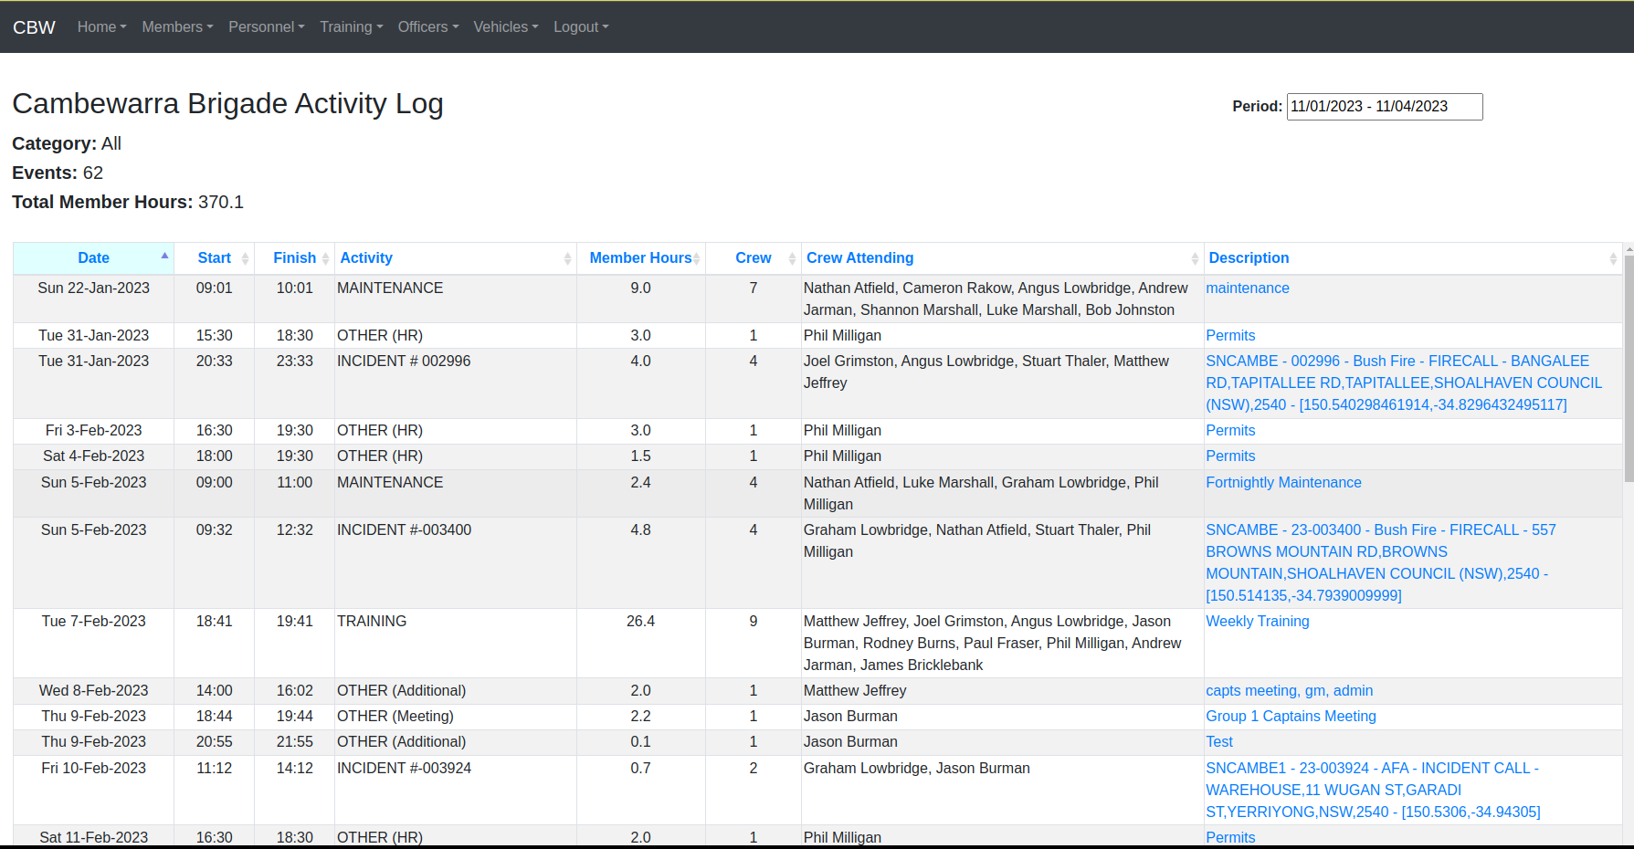Screen dimensions: 1634x849
Task: Open the Training dropdown menu
Action: click(351, 27)
